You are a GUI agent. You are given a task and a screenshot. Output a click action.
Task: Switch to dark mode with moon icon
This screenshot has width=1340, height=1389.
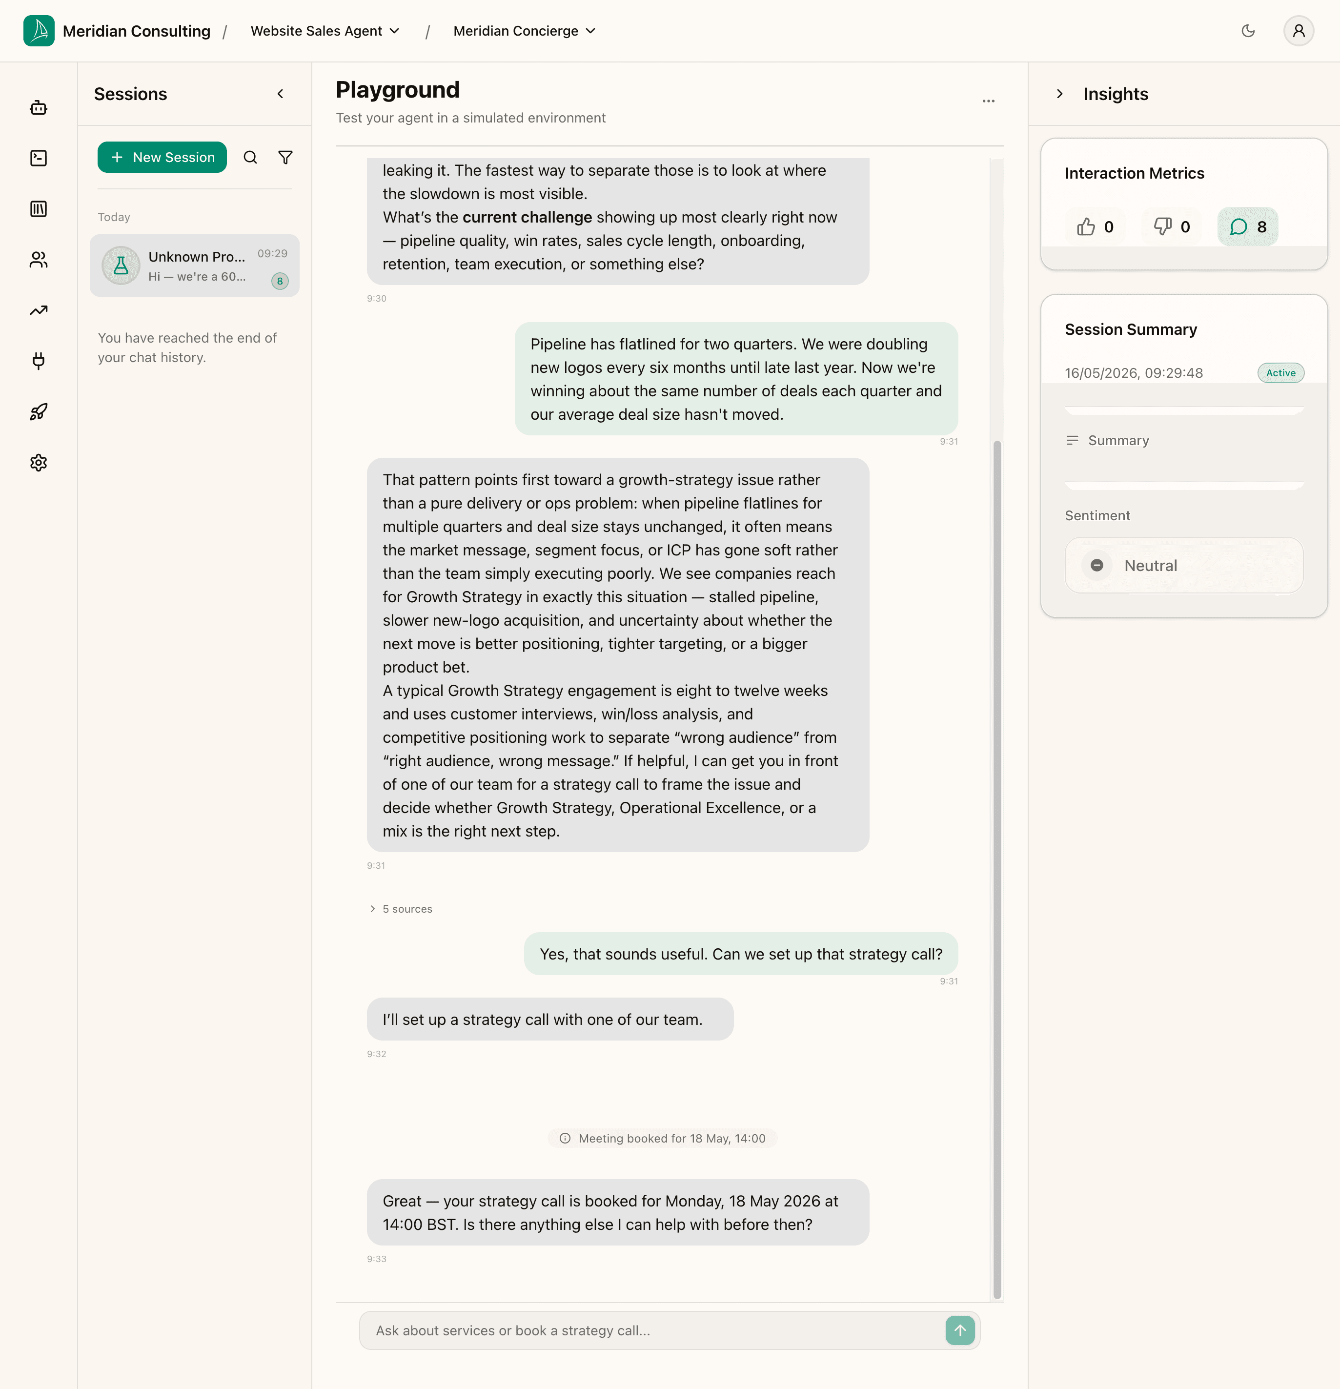click(1249, 30)
